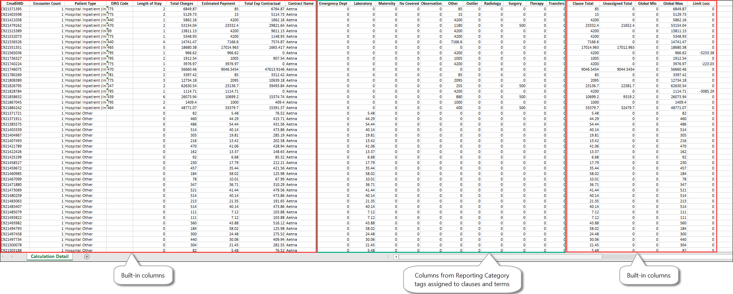Select the Outlier column header
The image size is (733, 294).
(x=472, y=3)
